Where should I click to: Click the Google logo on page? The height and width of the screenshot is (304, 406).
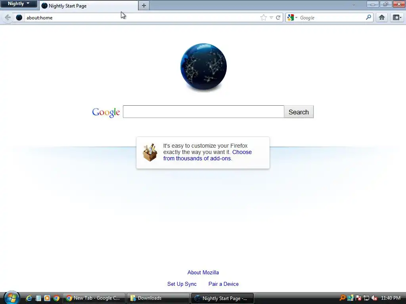(x=106, y=112)
